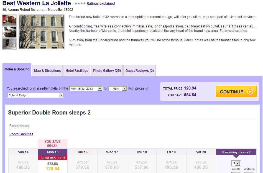Click the 496.26 price under Sat 20
The width and height of the screenshot is (263, 173).
201,167
